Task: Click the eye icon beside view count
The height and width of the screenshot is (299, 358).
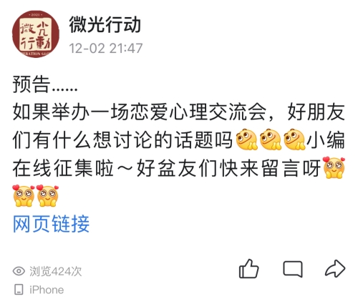Action: (19, 271)
